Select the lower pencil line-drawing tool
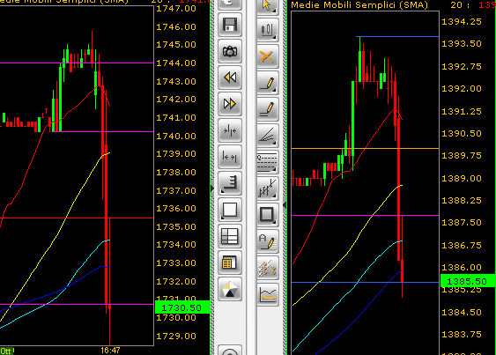Viewport: 496px width, 355px height. 268,109
